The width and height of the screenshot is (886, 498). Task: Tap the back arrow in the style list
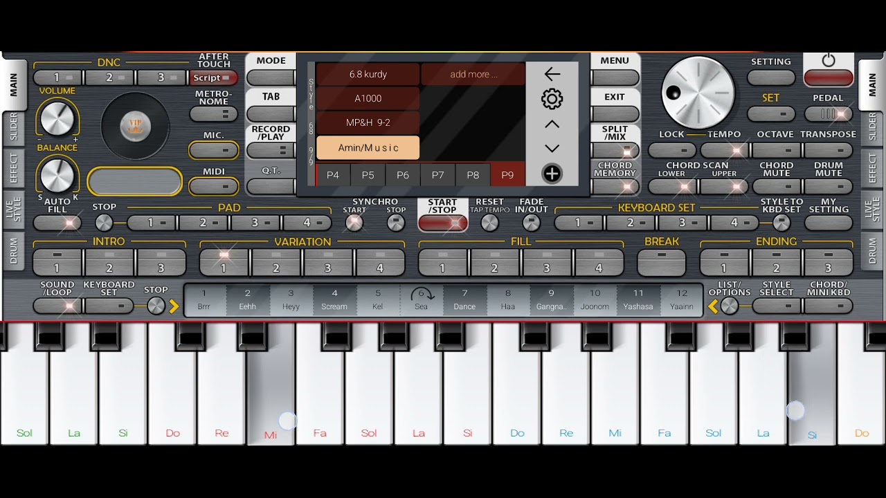point(552,74)
